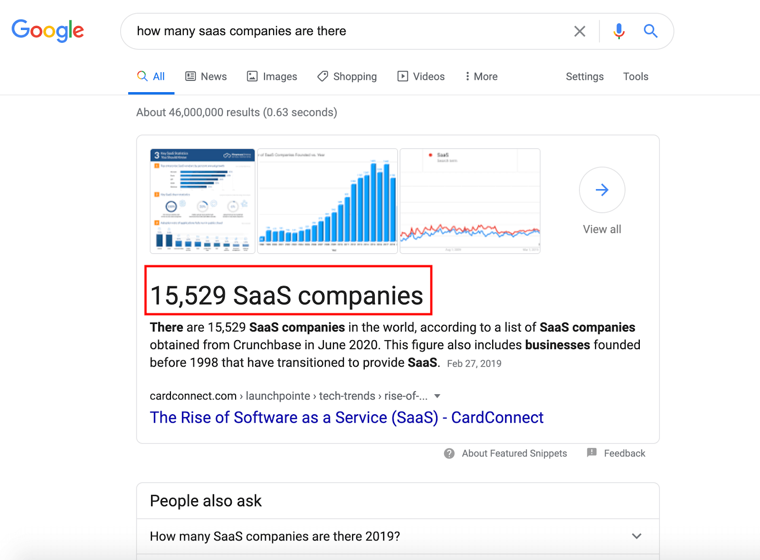Open the SaaS statistics infographic thumbnail

click(202, 201)
